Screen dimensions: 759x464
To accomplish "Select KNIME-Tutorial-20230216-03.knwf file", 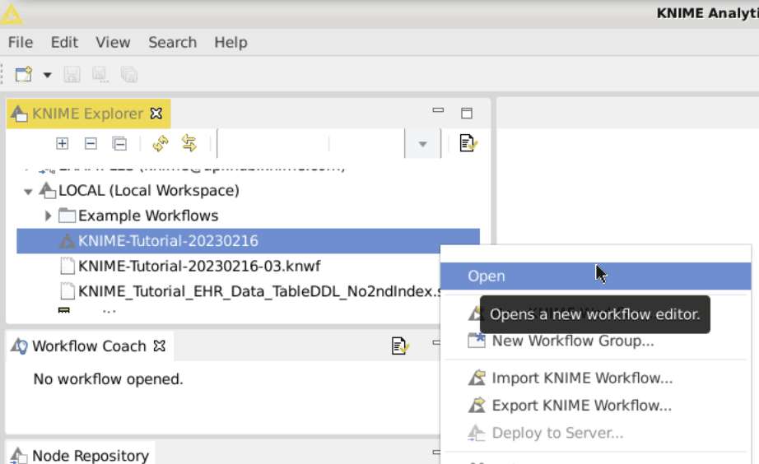I will click(x=198, y=266).
